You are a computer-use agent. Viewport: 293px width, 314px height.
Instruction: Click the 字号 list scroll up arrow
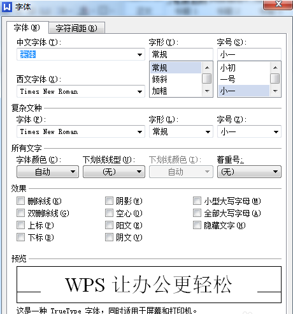coord(275,68)
